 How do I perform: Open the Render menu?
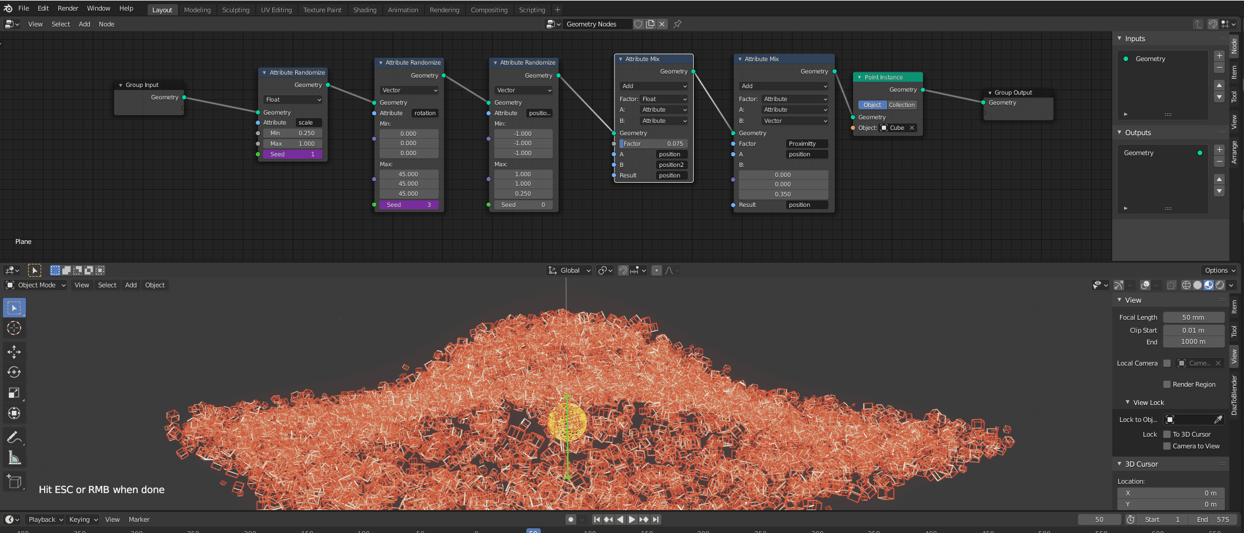click(x=68, y=8)
